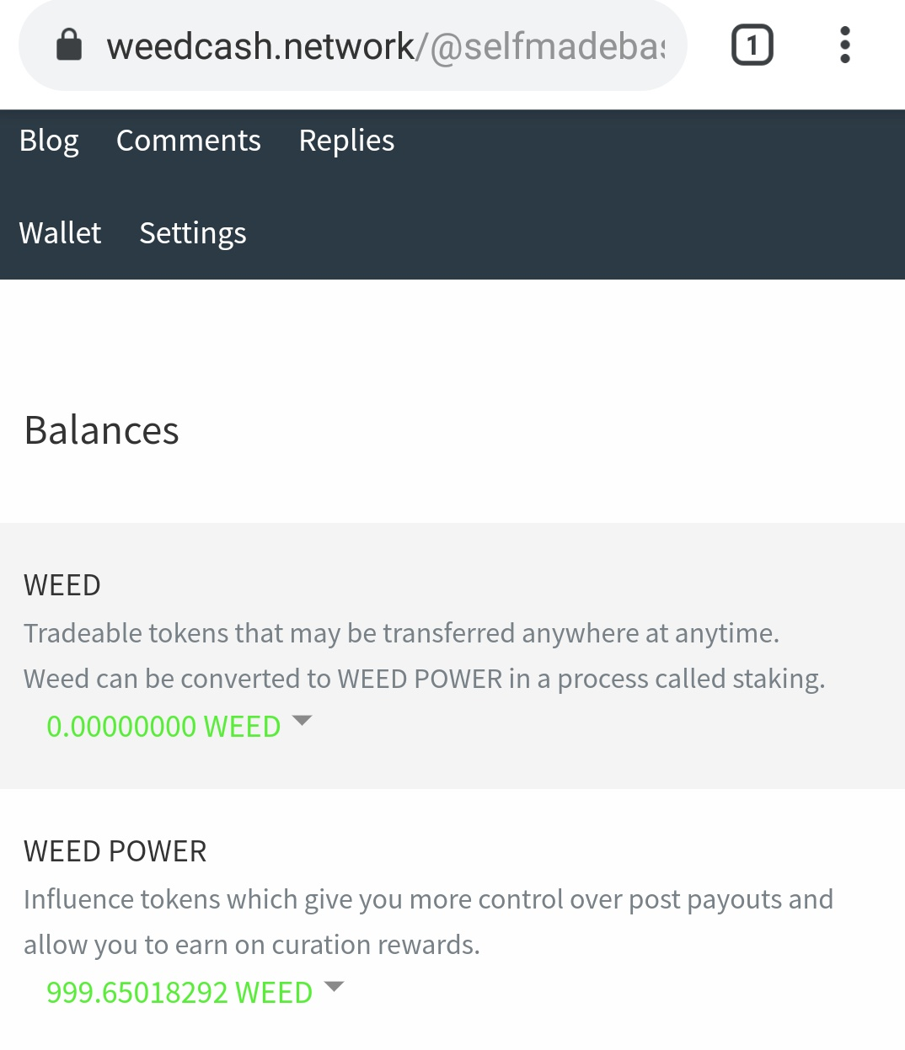
Task: Open the 0.00000000 WEED balance dropdown
Action: tap(163, 726)
